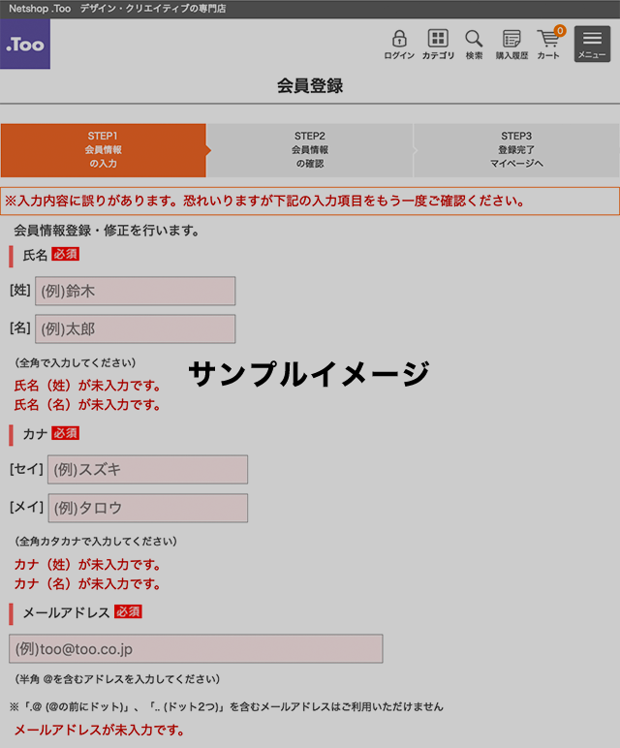Select the STEP1 会員情報の入力 step

[103, 150]
